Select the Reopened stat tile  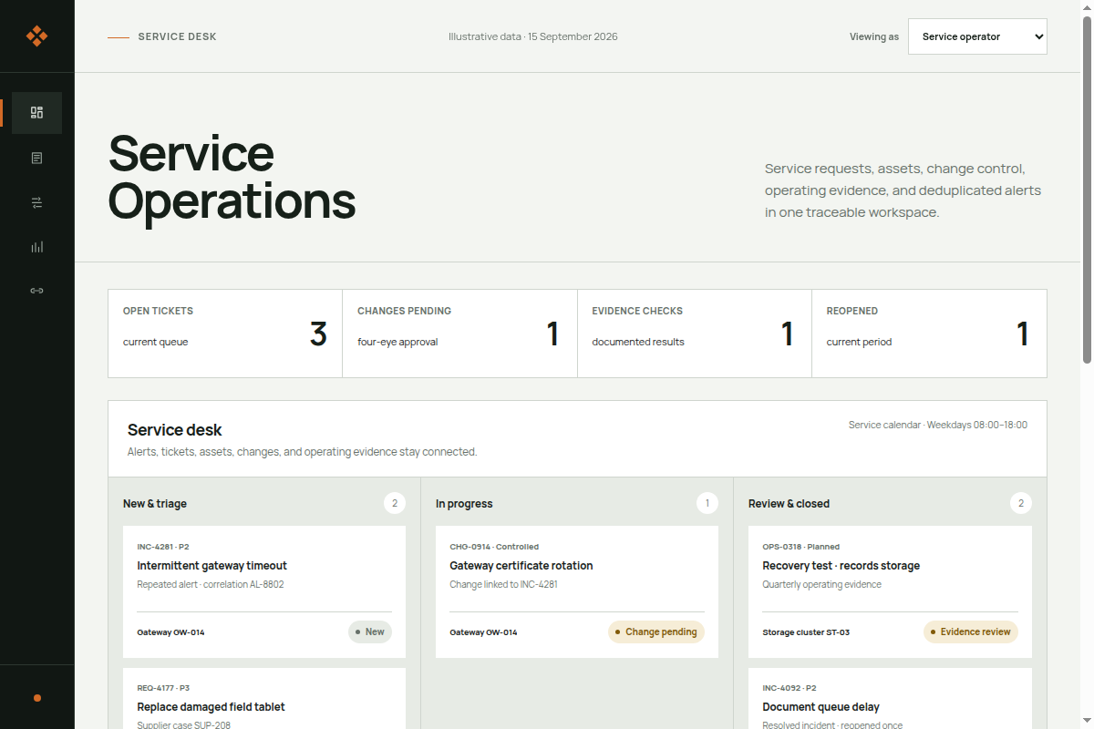[x=929, y=334]
